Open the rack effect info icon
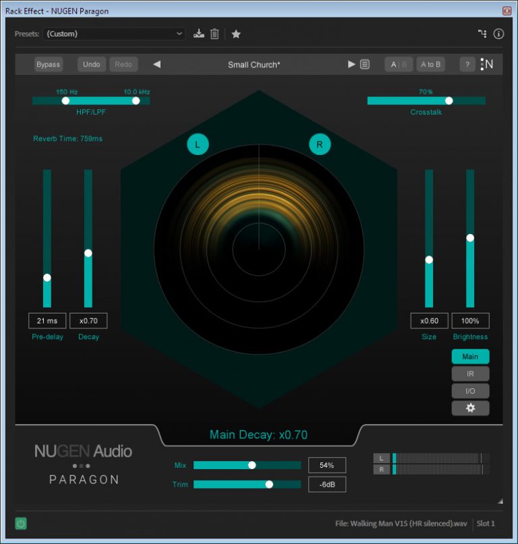 [x=498, y=34]
